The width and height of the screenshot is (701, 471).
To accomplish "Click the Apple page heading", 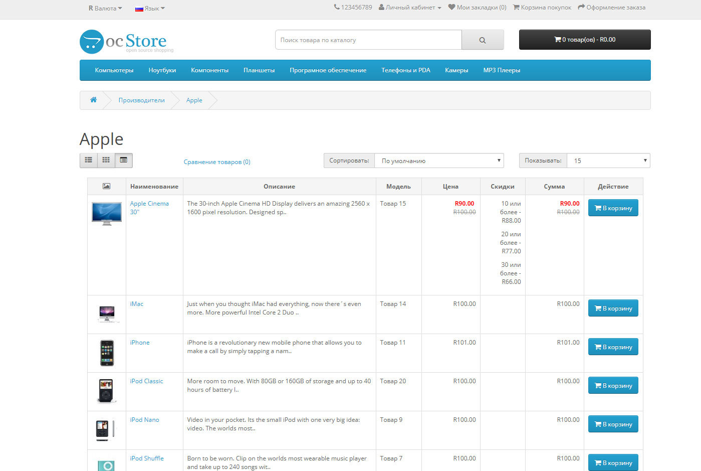I will pyautogui.click(x=101, y=139).
